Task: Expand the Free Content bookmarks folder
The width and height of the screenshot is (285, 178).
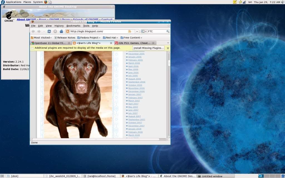Action: tap(131, 38)
